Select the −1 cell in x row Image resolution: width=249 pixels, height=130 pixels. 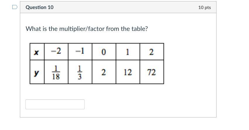point(80,52)
